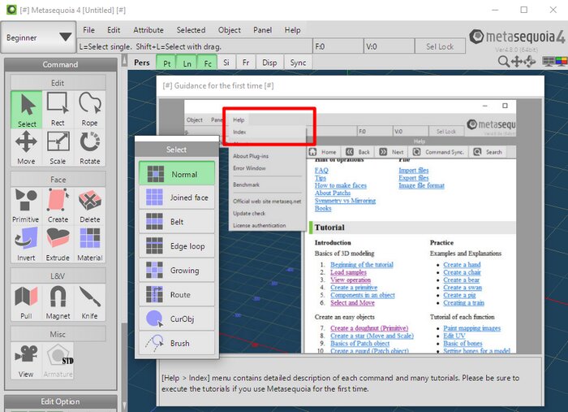Click the Sel Lock button
The height and width of the screenshot is (412, 568).
440,47
